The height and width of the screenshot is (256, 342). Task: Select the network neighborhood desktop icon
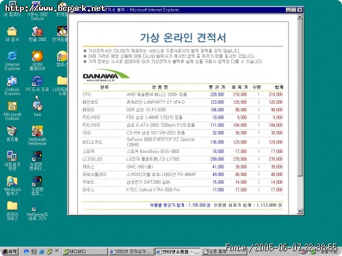12,160
